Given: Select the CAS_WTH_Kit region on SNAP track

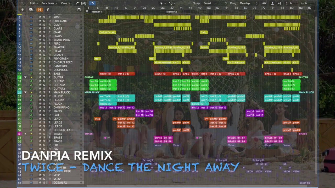Looking at the screenshot, I should click(x=107, y=32).
